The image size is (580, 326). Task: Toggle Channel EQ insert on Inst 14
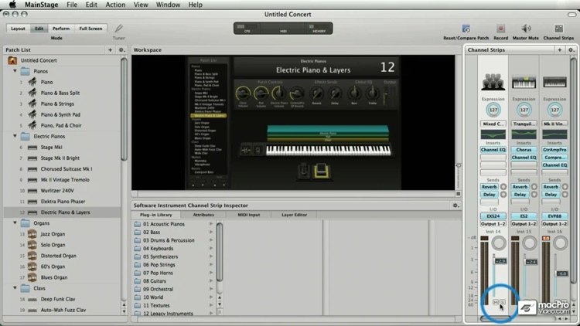pos(493,150)
